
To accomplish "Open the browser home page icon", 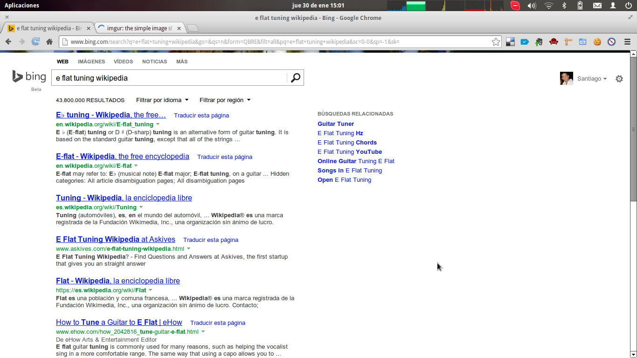I will coord(49,41).
